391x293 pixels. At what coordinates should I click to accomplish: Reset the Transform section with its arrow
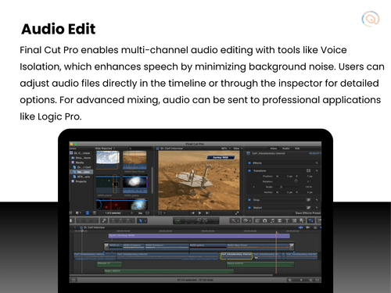pyautogui.click(x=317, y=170)
